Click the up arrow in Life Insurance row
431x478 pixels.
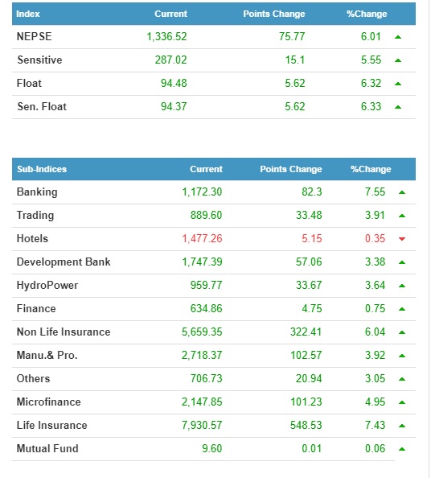coord(402,426)
